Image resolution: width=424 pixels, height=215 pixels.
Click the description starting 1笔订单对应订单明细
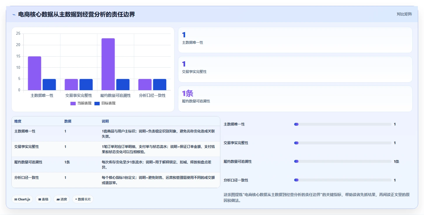[158, 149]
